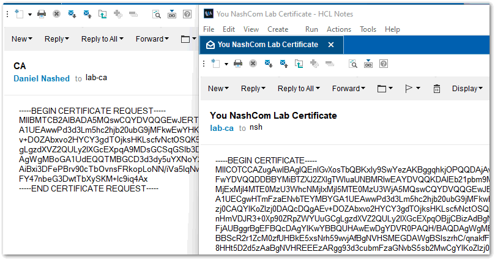Click new document icon in CA window toolbar
Screen dimensions: 495x260
(20, 14)
